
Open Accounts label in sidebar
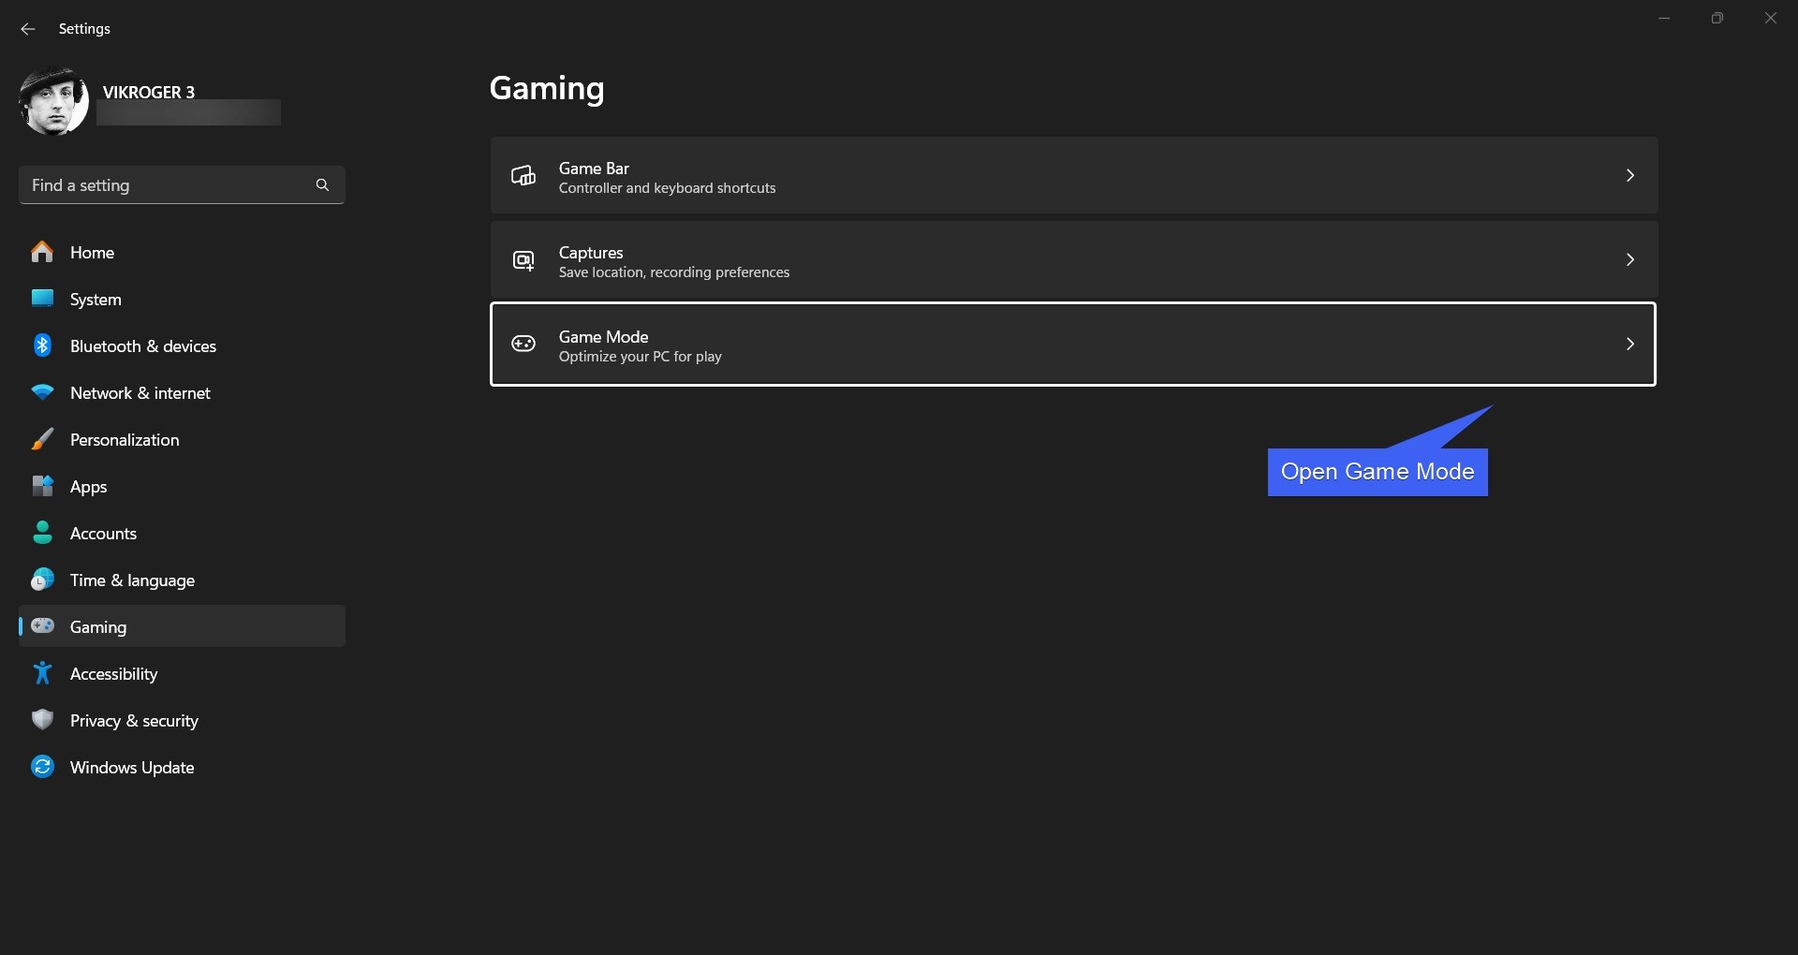tap(103, 534)
